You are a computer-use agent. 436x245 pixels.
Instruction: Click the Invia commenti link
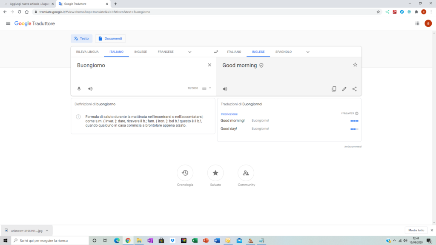point(353,147)
